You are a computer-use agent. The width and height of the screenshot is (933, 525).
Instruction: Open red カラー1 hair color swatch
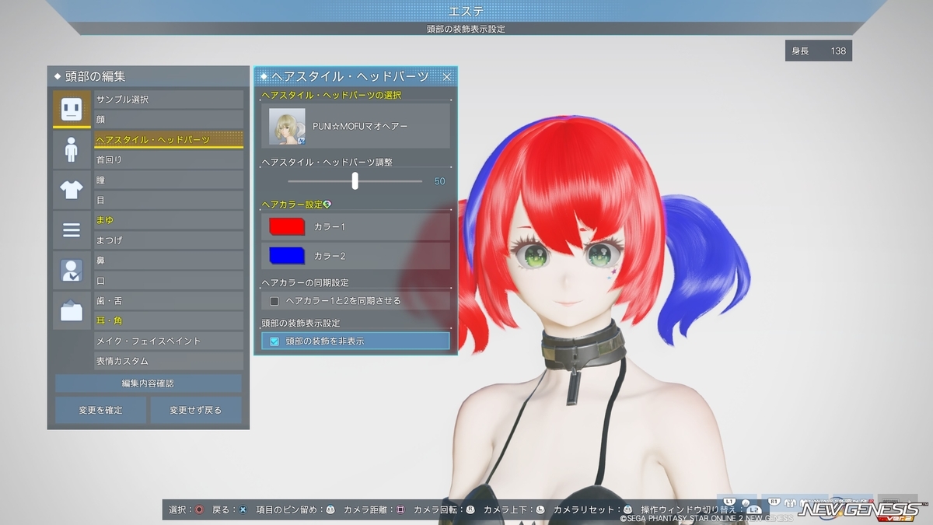[x=286, y=226]
